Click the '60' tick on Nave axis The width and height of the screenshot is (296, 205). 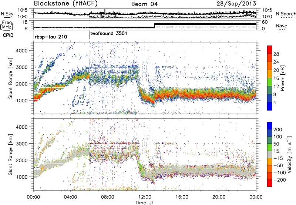(265, 22)
